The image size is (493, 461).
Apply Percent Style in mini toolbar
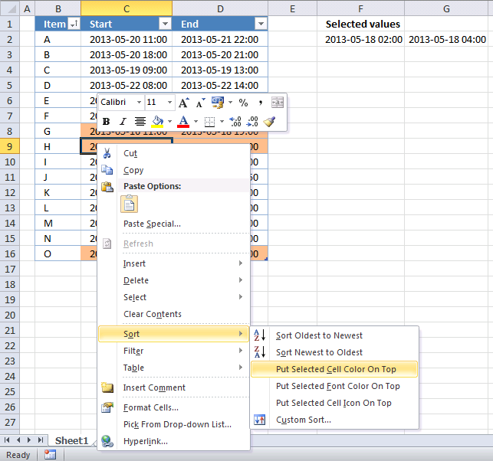click(x=243, y=103)
